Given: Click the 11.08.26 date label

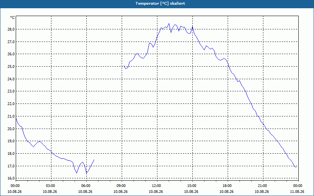Looking at the screenshot, I should (297, 191).
